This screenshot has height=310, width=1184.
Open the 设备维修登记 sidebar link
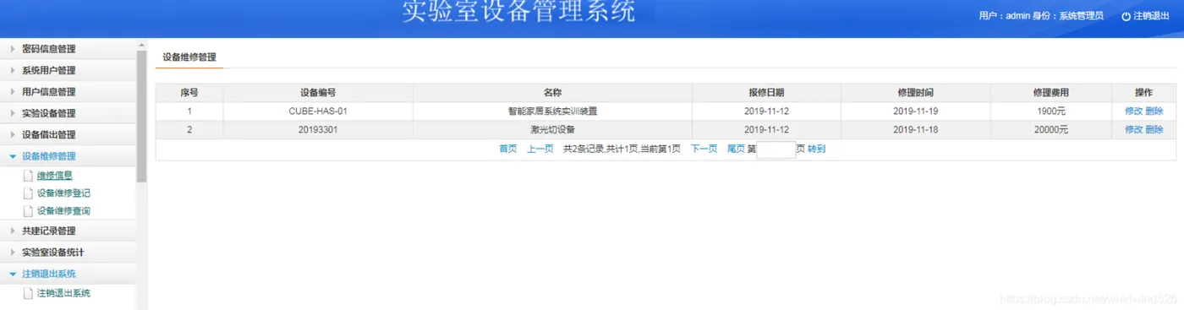pyautogui.click(x=63, y=193)
